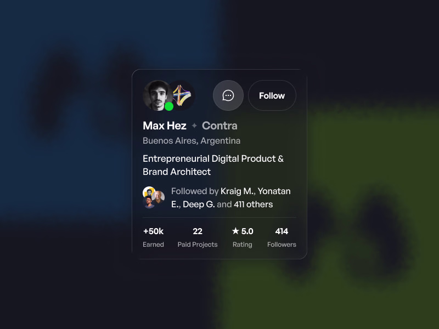Click the star icon in Rating

click(236, 231)
